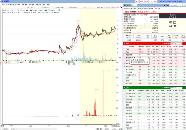Switch to the 籌碼K線 tab
The image size is (186, 130).
[x=4, y=5]
